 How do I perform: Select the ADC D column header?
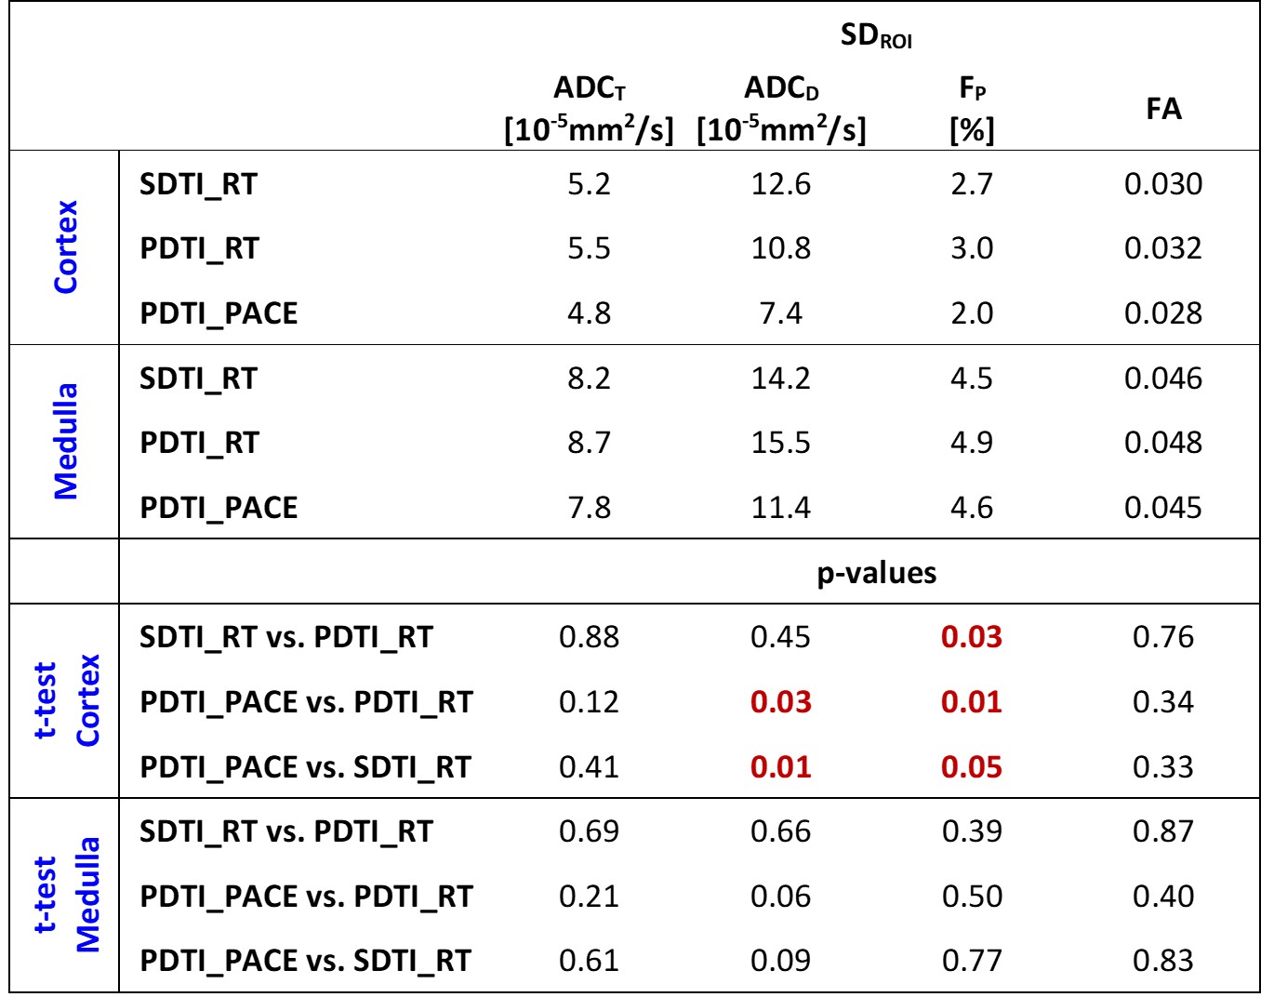781,110
